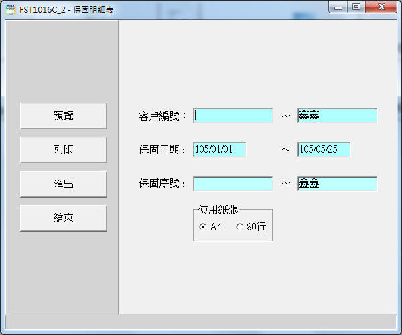Image resolution: width=402 pixels, height=335 pixels.
Task: Click the 使用紙張 group label
Action: click(218, 210)
